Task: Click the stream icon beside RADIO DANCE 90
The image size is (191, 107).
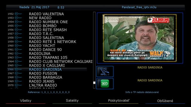Action: coord(18,50)
